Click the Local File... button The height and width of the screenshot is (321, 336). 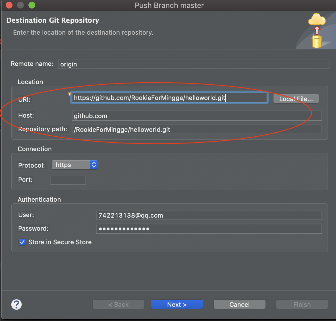tap(296, 99)
